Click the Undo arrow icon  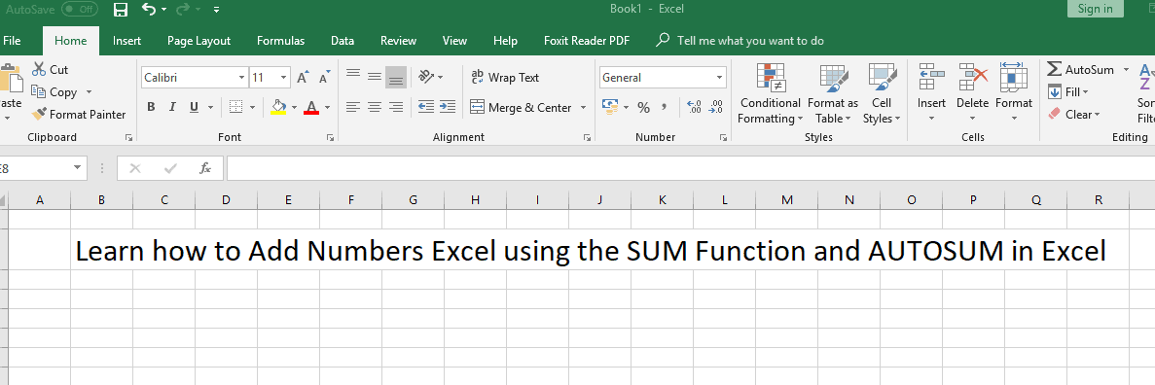pos(149,9)
